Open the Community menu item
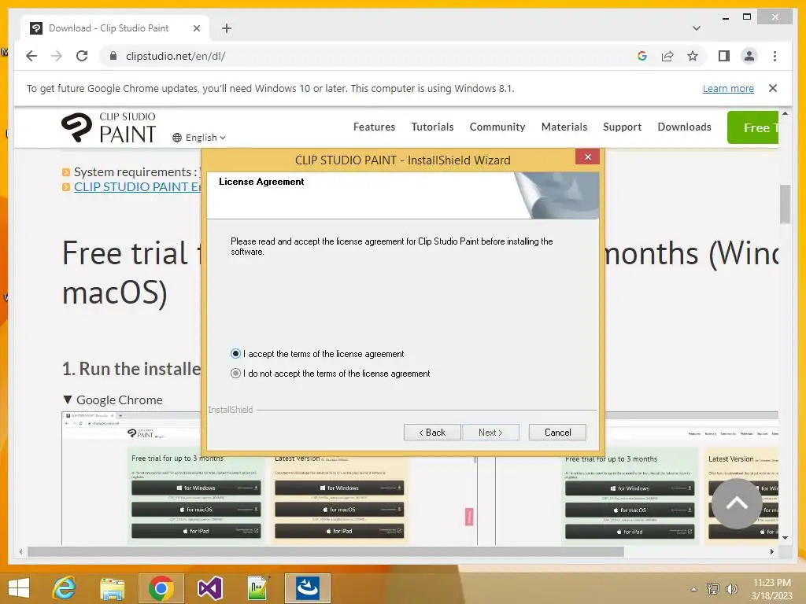The image size is (806, 604). point(497,127)
